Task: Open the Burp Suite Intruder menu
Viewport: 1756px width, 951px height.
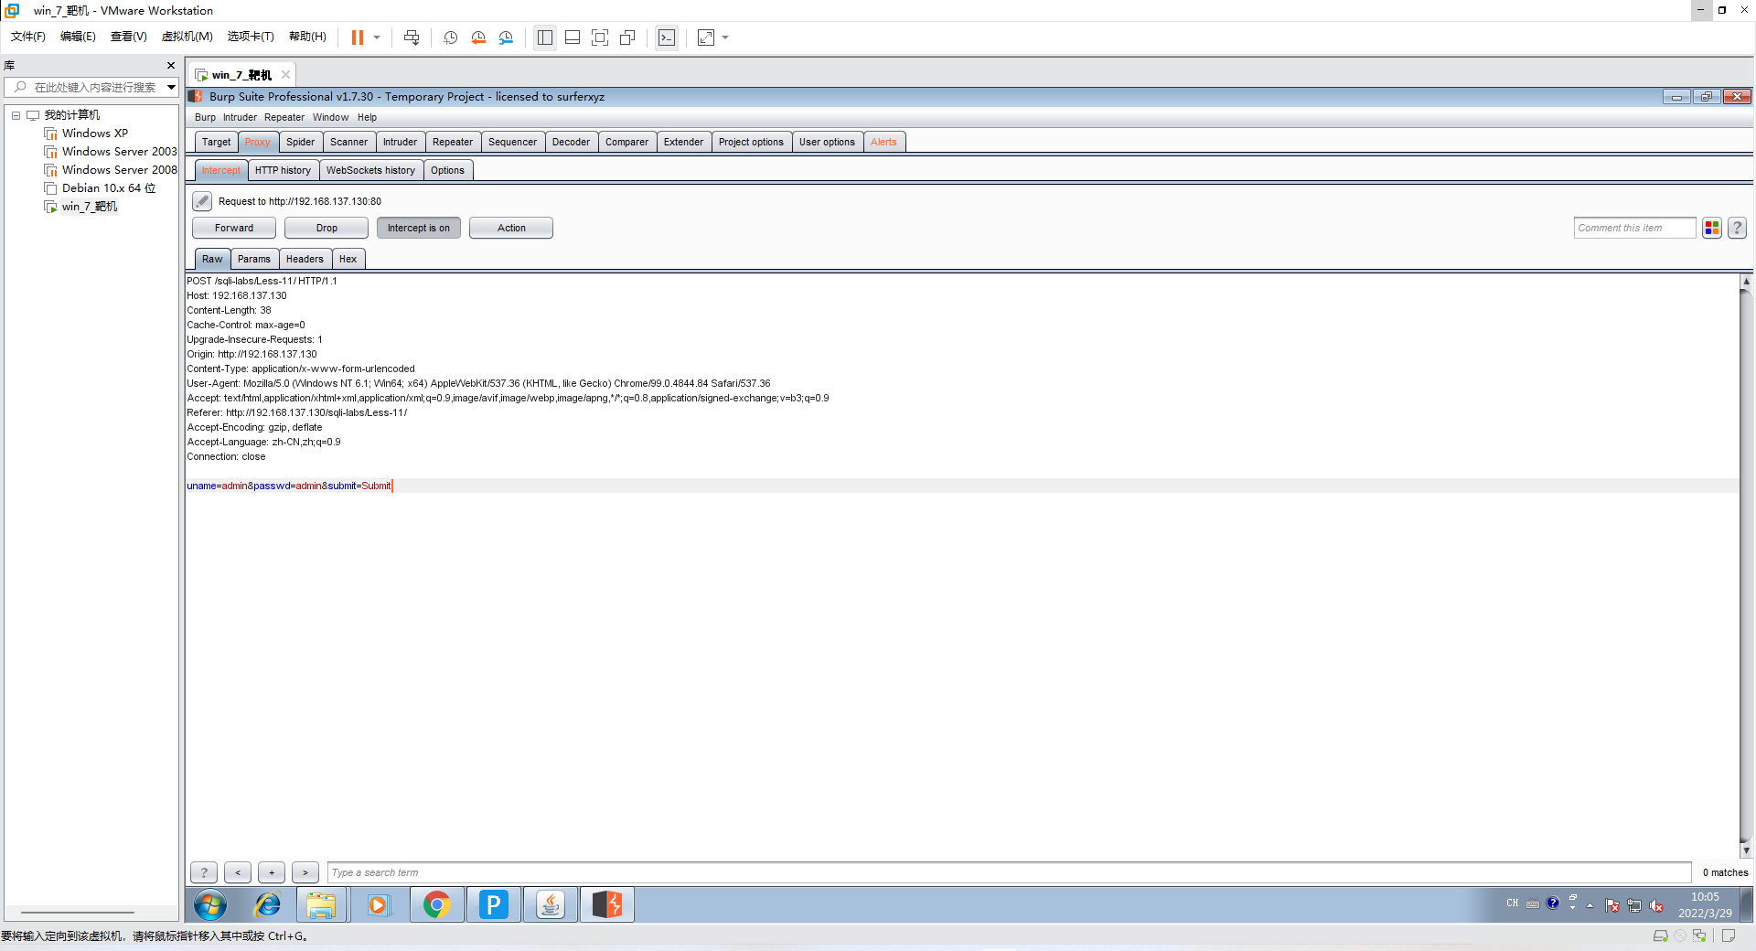Action: click(x=240, y=117)
